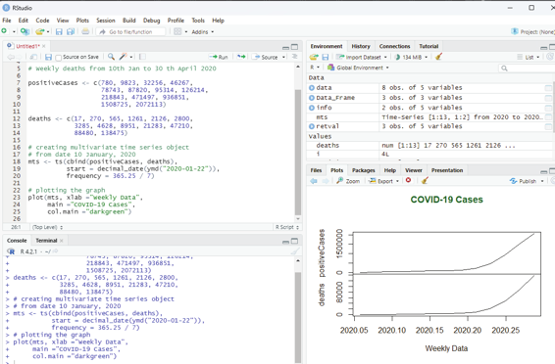
Task: Expand the data object in Environment
Action: click(312, 87)
